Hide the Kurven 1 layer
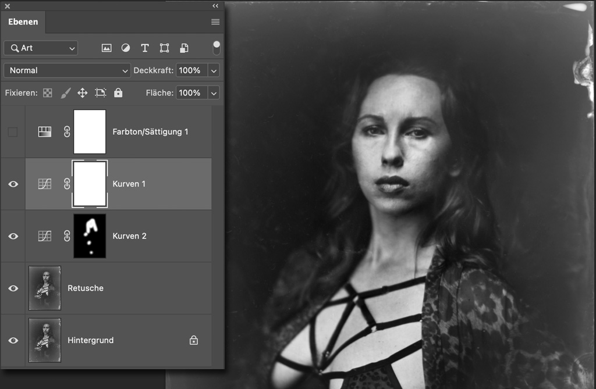596x389 pixels. [x=13, y=184]
